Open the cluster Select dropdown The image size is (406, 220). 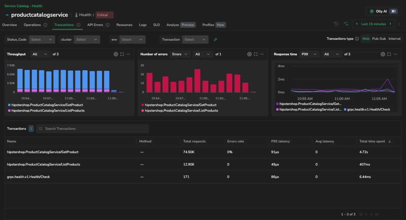[87, 40]
